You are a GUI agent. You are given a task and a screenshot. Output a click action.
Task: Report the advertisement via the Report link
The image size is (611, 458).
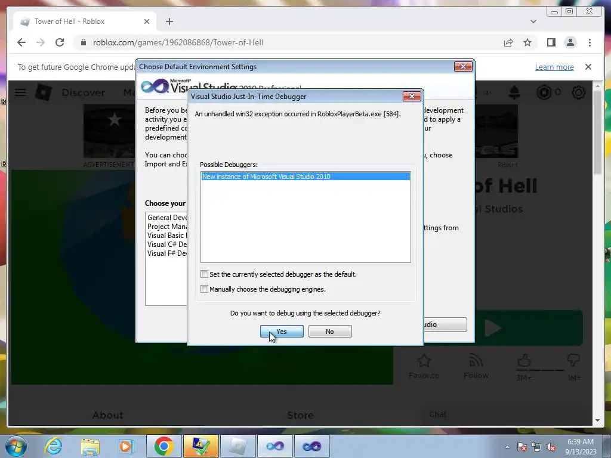[x=507, y=165]
